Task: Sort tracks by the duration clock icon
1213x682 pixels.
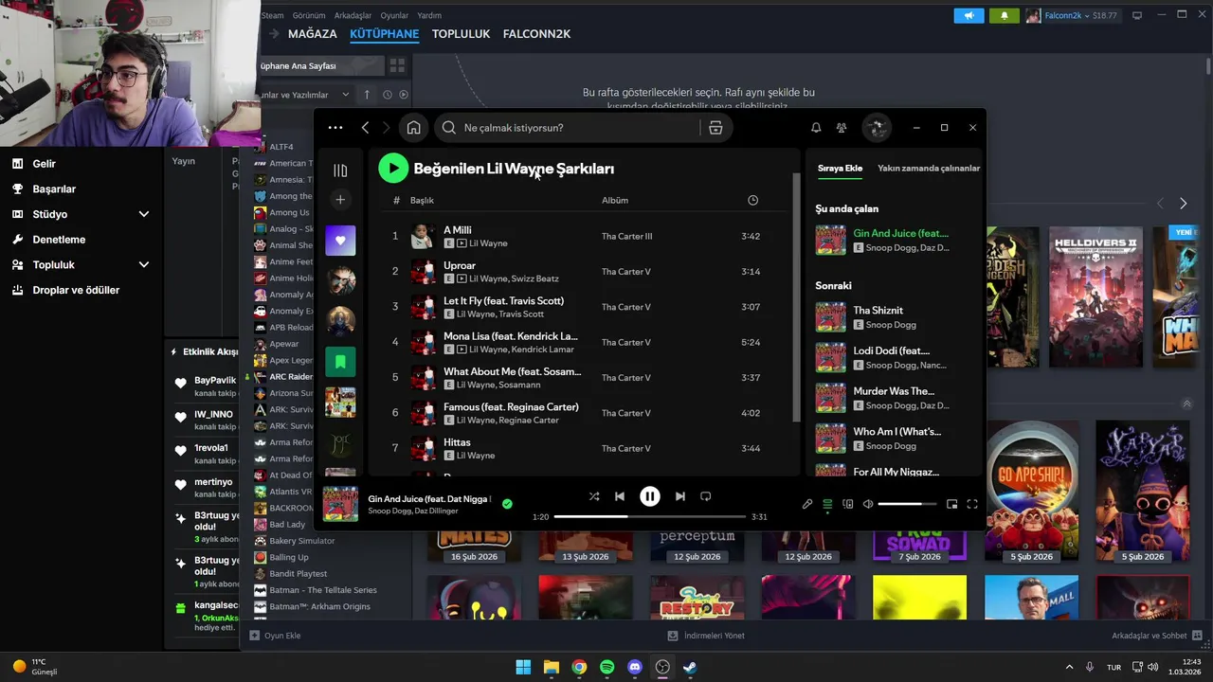Action: pyautogui.click(x=752, y=200)
